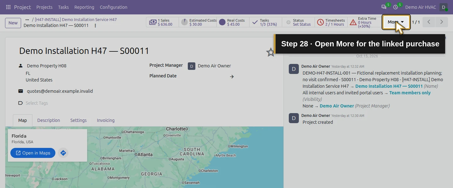Viewport: 453px width, 188px height.
Task: Switch to the Description tab
Action: [x=48, y=120]
